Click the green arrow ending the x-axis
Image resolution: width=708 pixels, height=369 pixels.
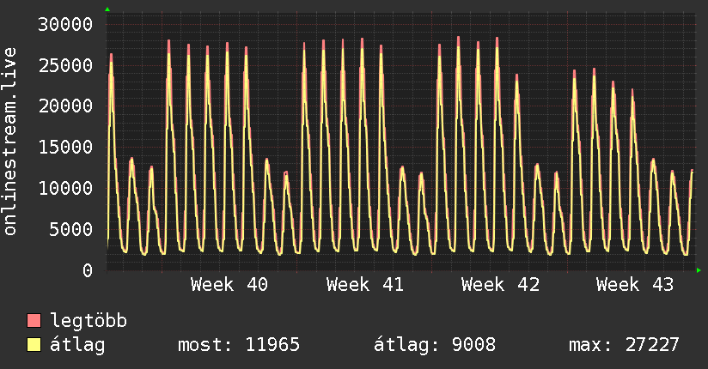point(699,270)
